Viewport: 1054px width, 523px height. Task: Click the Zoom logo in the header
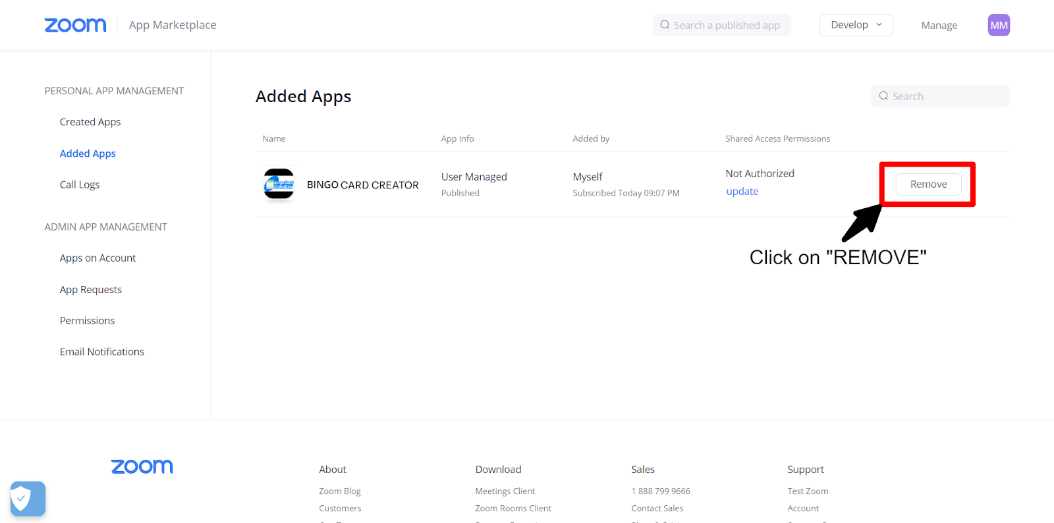click(x=75, y=25)
